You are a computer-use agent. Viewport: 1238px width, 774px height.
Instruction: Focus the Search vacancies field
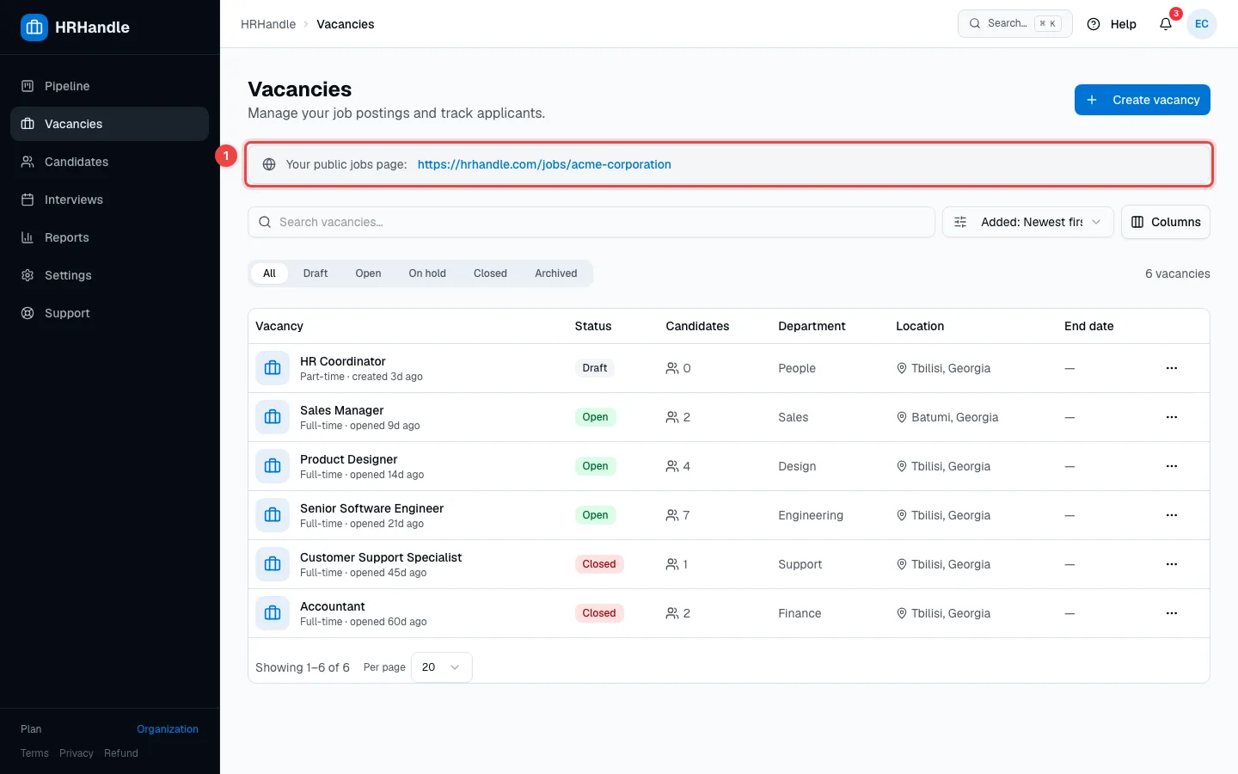591,222
